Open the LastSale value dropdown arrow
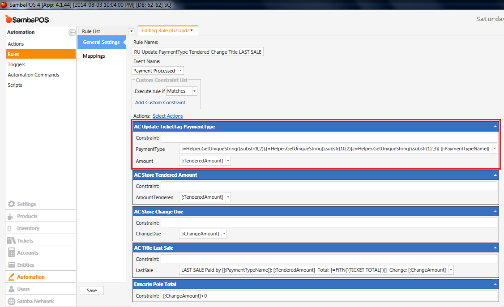This screenshot has width=504, height=307. [451, 270]
